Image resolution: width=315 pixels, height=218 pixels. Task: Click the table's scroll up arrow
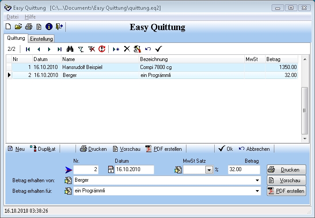point(305,59)
